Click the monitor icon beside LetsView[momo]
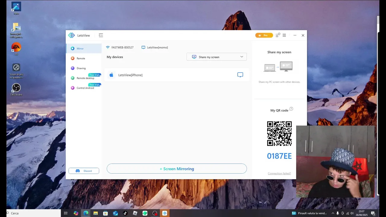386x217 pixels. pyautogui.click(x=144, y=47)
